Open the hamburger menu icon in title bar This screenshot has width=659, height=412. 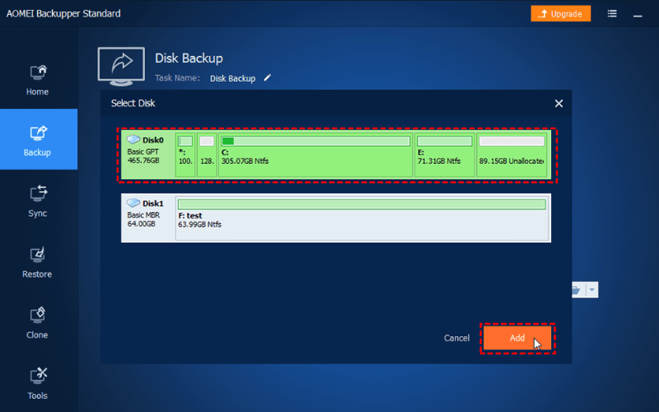pos(612,14)
